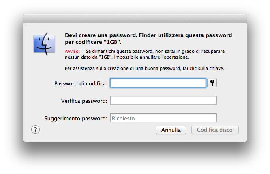Image resolution: width=270 pixels, height=174 pixels.
Task: Click the Codifica disco button
Action: 215,130
